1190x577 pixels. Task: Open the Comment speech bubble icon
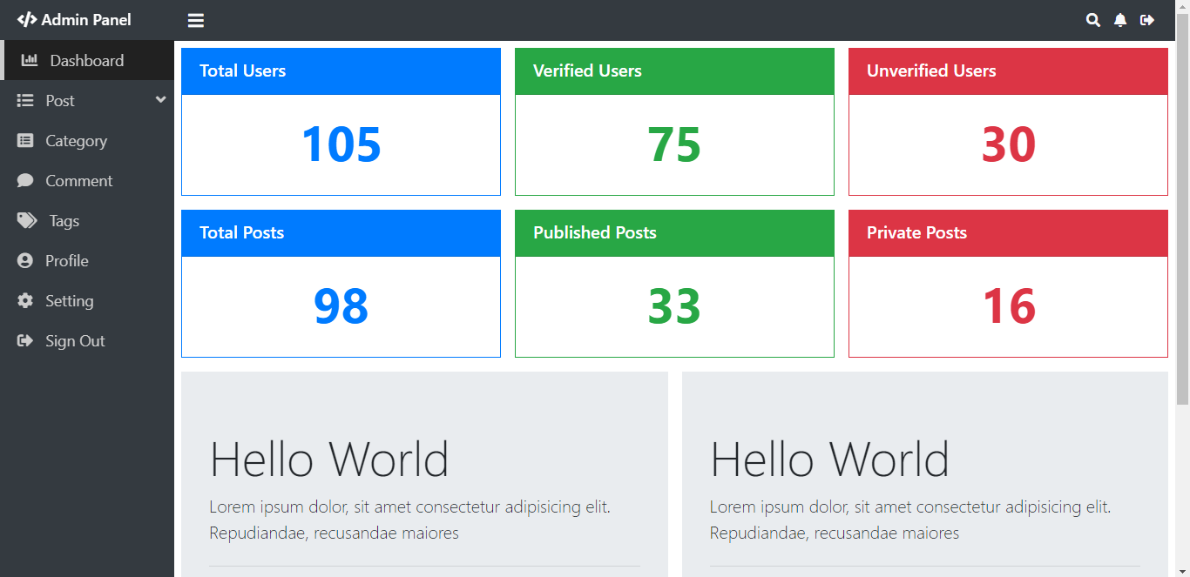pos(25,180)
